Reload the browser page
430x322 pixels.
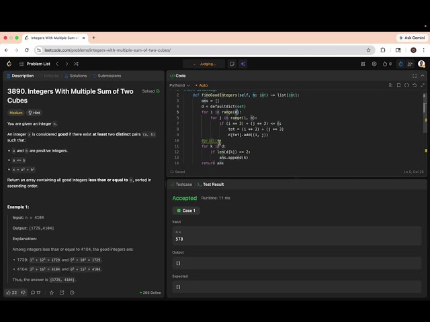[x=27, y=50]
